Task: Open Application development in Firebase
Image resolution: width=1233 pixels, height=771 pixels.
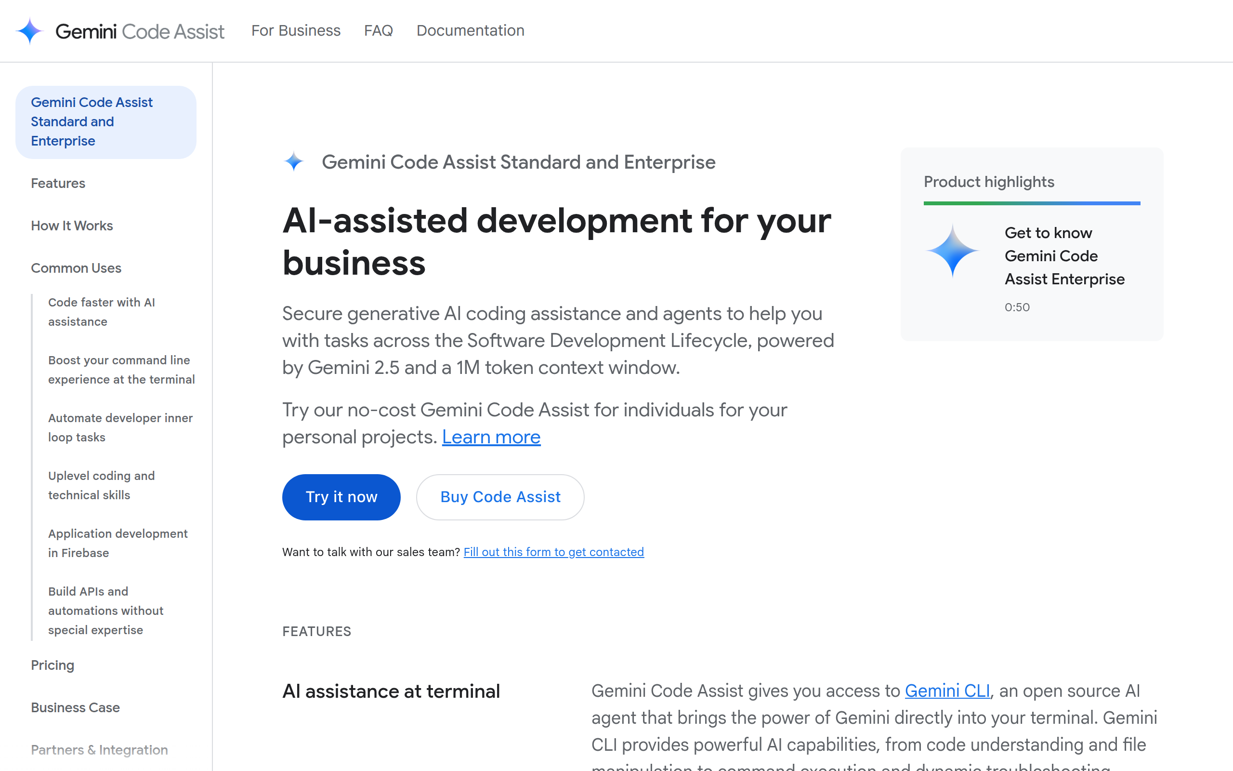Action: pyautogui.click(x=118, y=543)
